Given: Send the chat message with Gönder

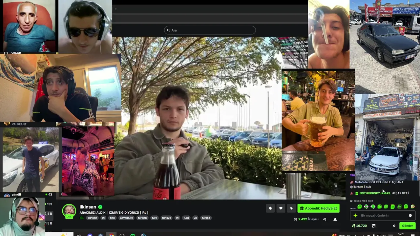Looking at the screenshot, I should [x=407, y=226].
